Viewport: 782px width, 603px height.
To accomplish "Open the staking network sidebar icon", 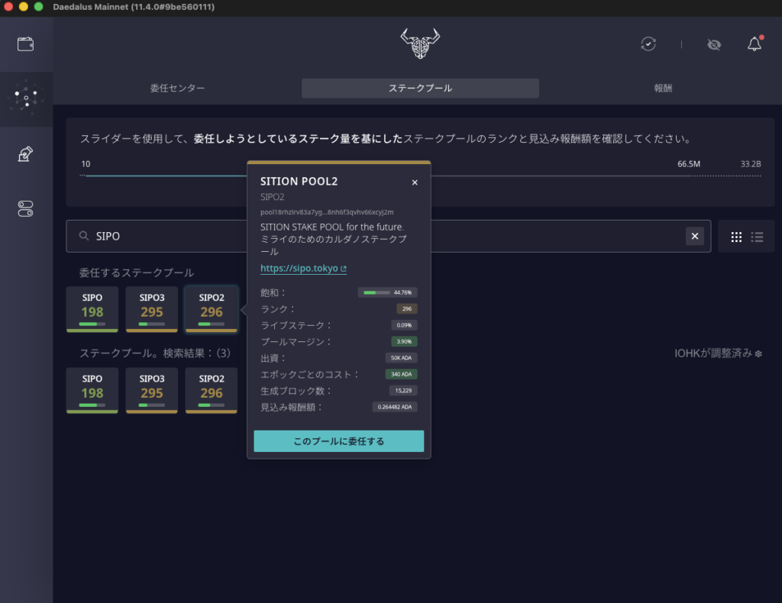I will [x=26, y=98].
